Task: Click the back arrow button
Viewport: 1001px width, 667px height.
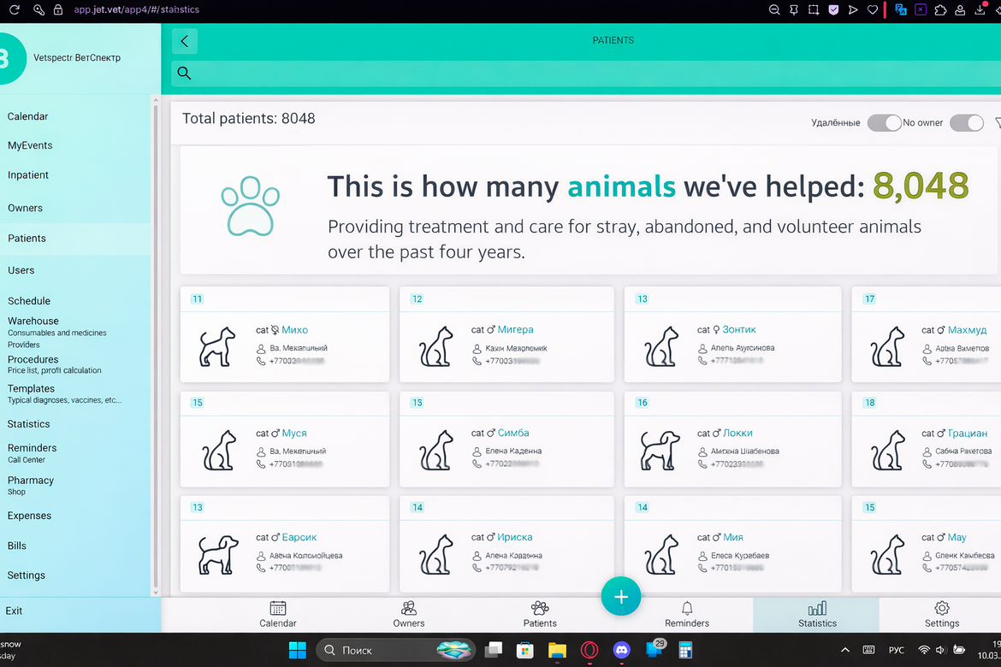Action: [184, 41]
